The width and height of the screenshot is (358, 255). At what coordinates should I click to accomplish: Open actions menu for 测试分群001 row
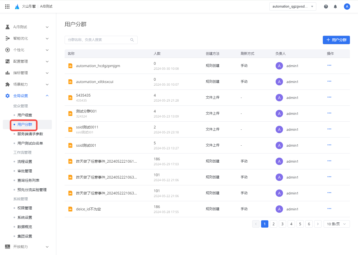pos(329,113)
